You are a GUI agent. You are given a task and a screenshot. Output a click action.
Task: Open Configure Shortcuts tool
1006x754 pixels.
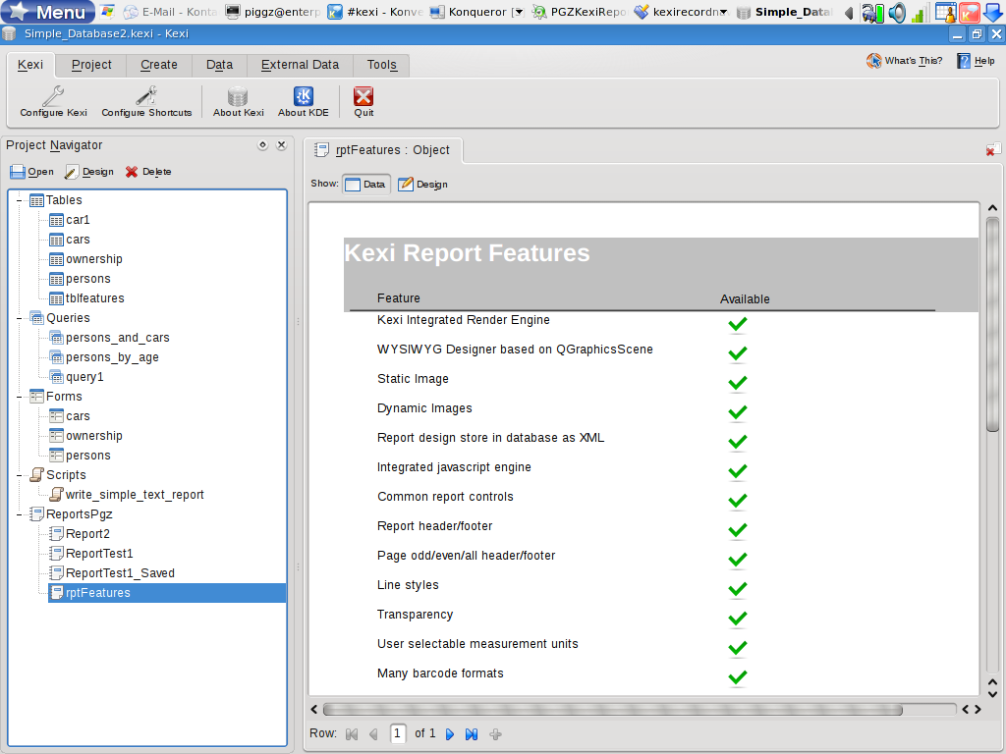[146, 101]
